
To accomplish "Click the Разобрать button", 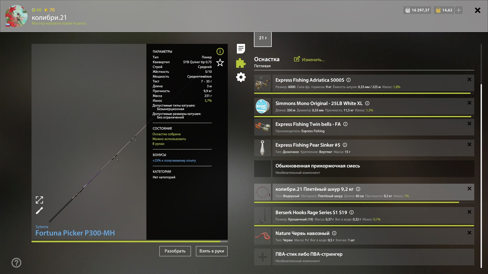I will click(175, 251).
